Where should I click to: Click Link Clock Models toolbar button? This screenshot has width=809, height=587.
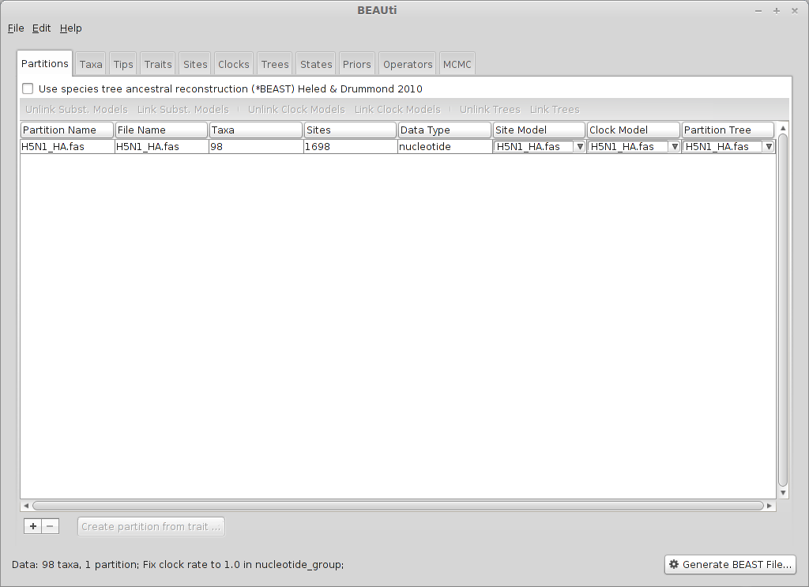397,109
